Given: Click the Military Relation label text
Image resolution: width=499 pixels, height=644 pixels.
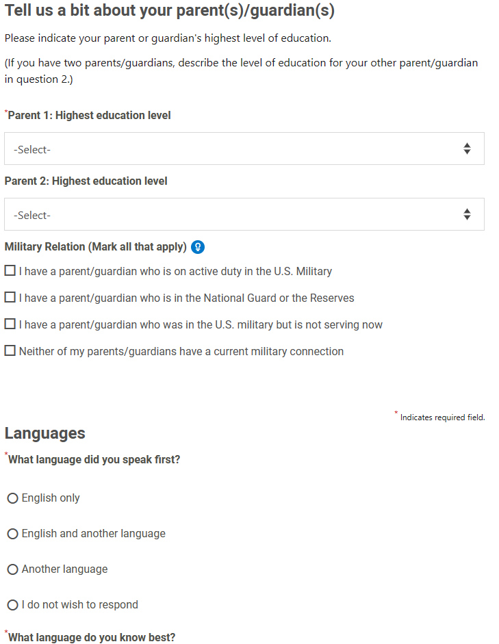Looking at the screenshot, I should (x=95, y=247).
